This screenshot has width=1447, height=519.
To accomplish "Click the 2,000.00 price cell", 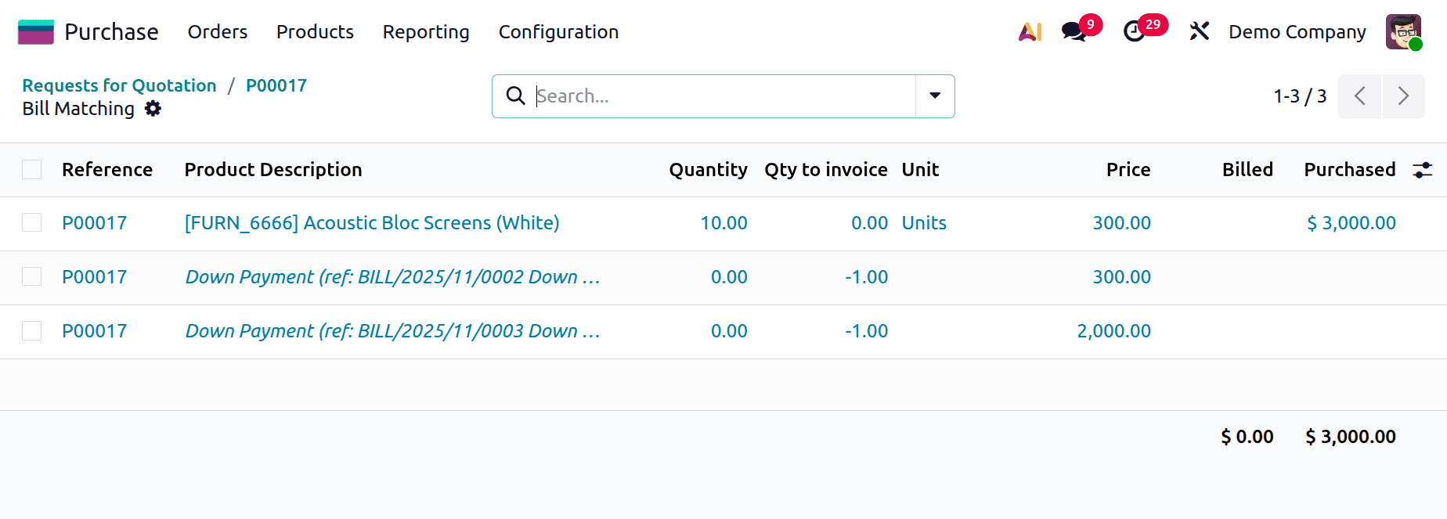I will 1113,331.
